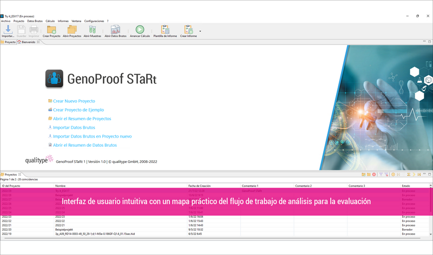The height and width of the screenshot is (255, 433).
Task: Click the red delete icon in Proyectos panel
Action: [x=374, y=174]
